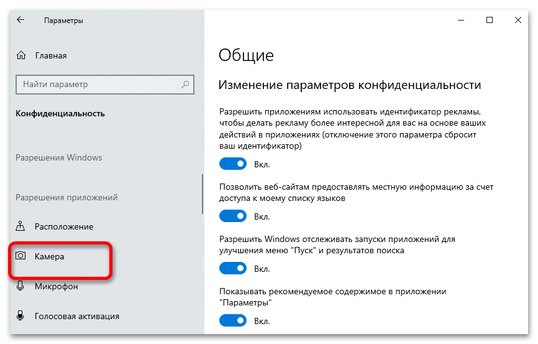
Task: Go back with the arrow icon
Action: [21, 20]
